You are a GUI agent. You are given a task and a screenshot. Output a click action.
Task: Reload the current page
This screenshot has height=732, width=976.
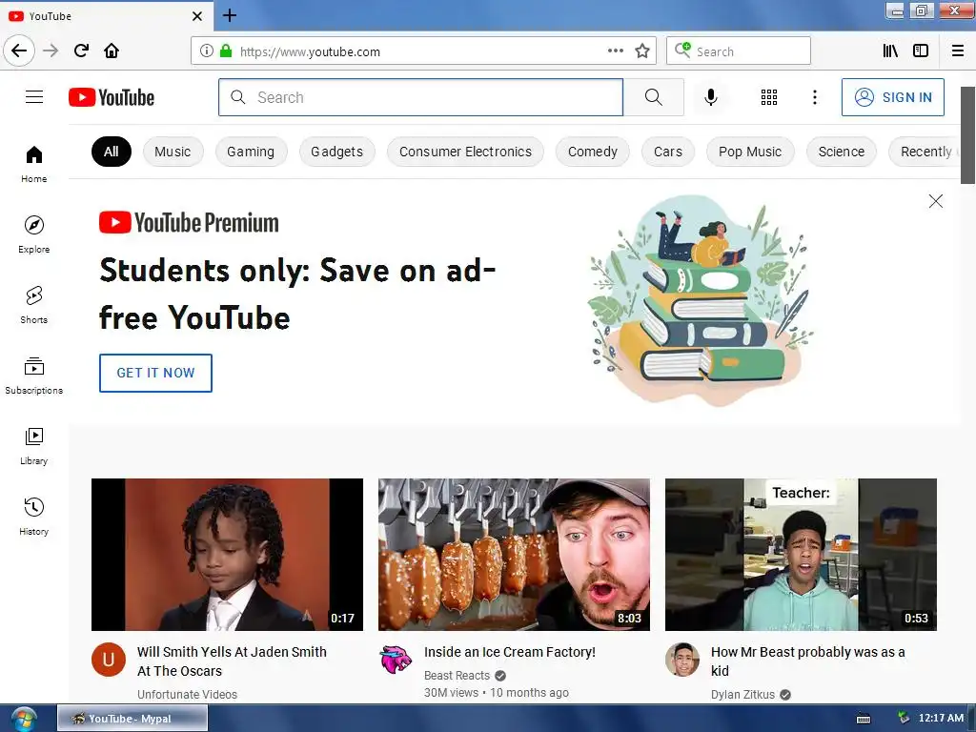pos(81,51)
